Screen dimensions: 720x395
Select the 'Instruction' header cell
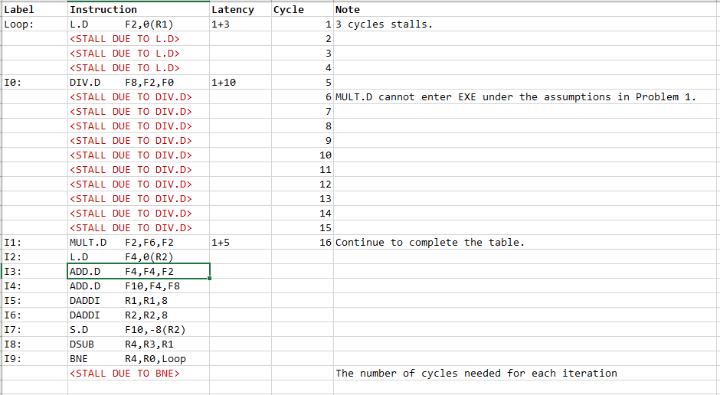click(139, 9)
